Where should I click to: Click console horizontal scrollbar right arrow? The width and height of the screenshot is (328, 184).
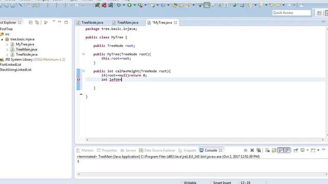click(326, 174)
